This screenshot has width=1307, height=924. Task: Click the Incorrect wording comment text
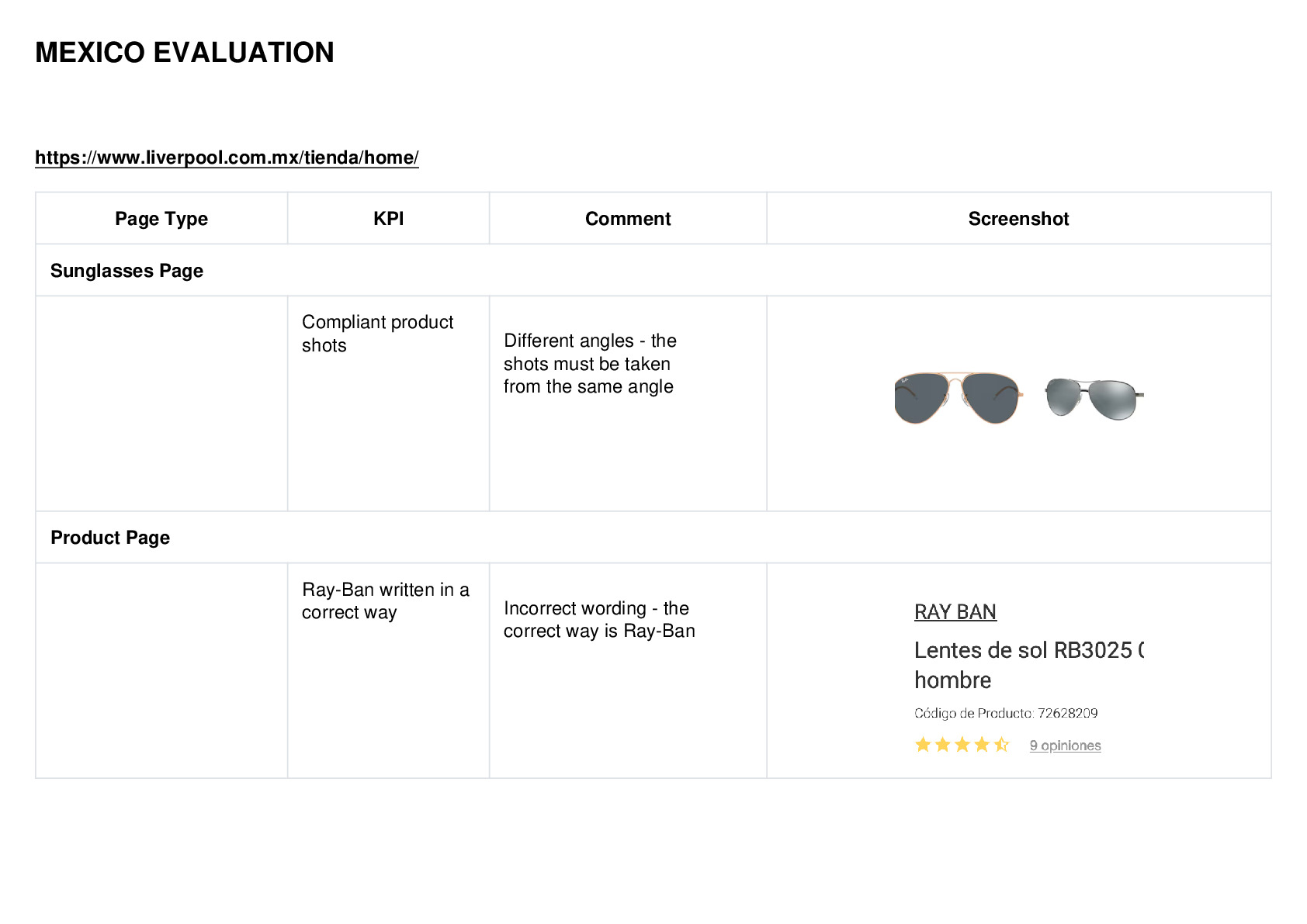599,619
